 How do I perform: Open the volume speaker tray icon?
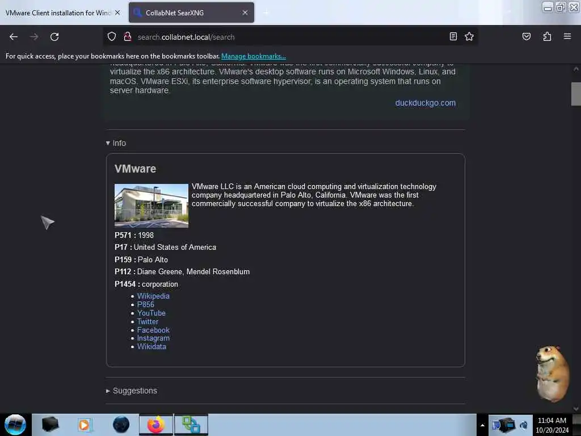[524, 425]
